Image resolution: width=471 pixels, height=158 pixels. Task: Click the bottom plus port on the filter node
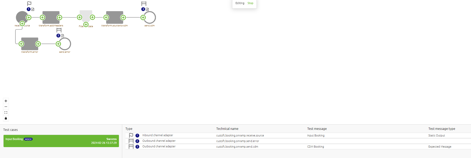[86, 24]
